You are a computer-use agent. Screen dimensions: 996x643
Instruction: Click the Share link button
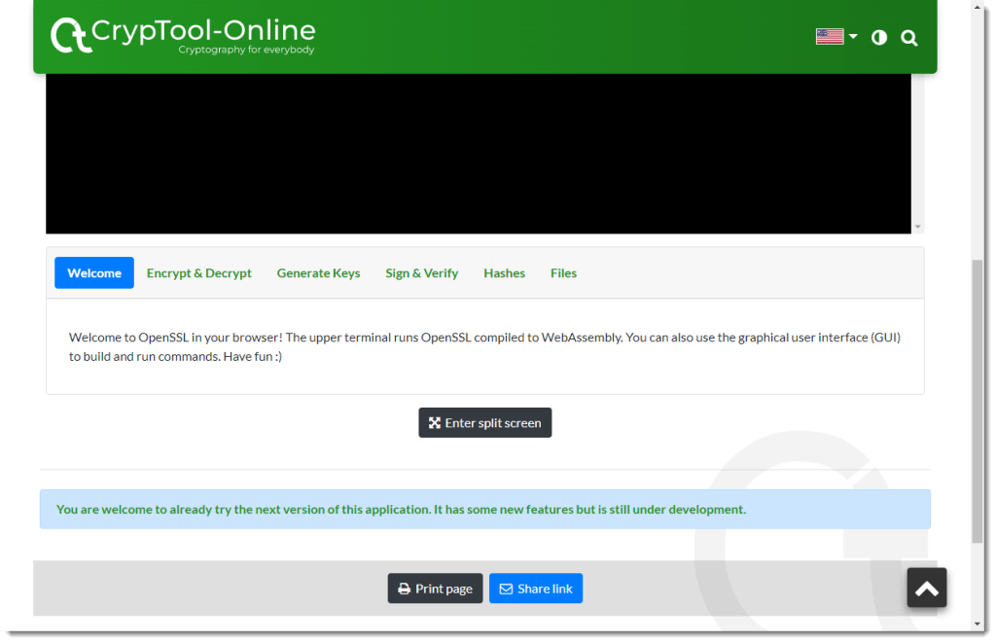click(x=535, y=588)
